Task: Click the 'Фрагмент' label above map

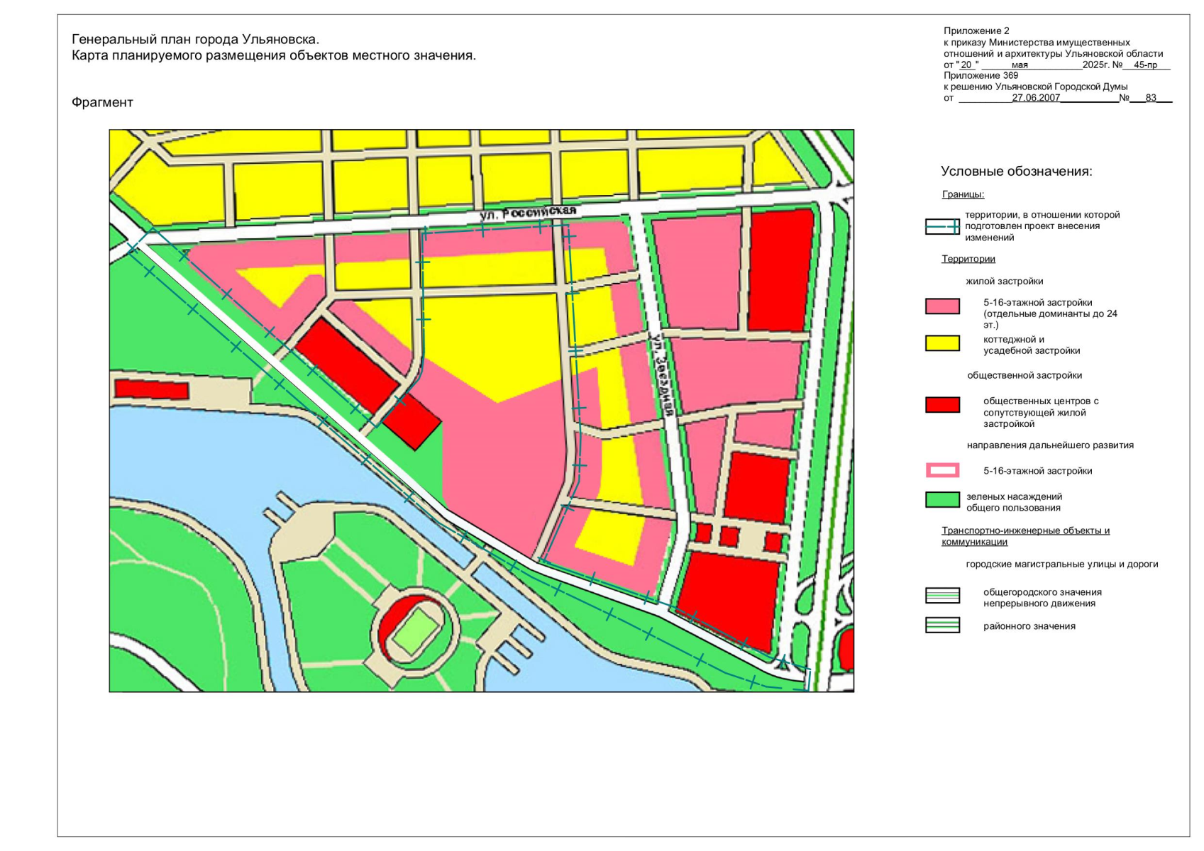Action: [x=102, y=103]
